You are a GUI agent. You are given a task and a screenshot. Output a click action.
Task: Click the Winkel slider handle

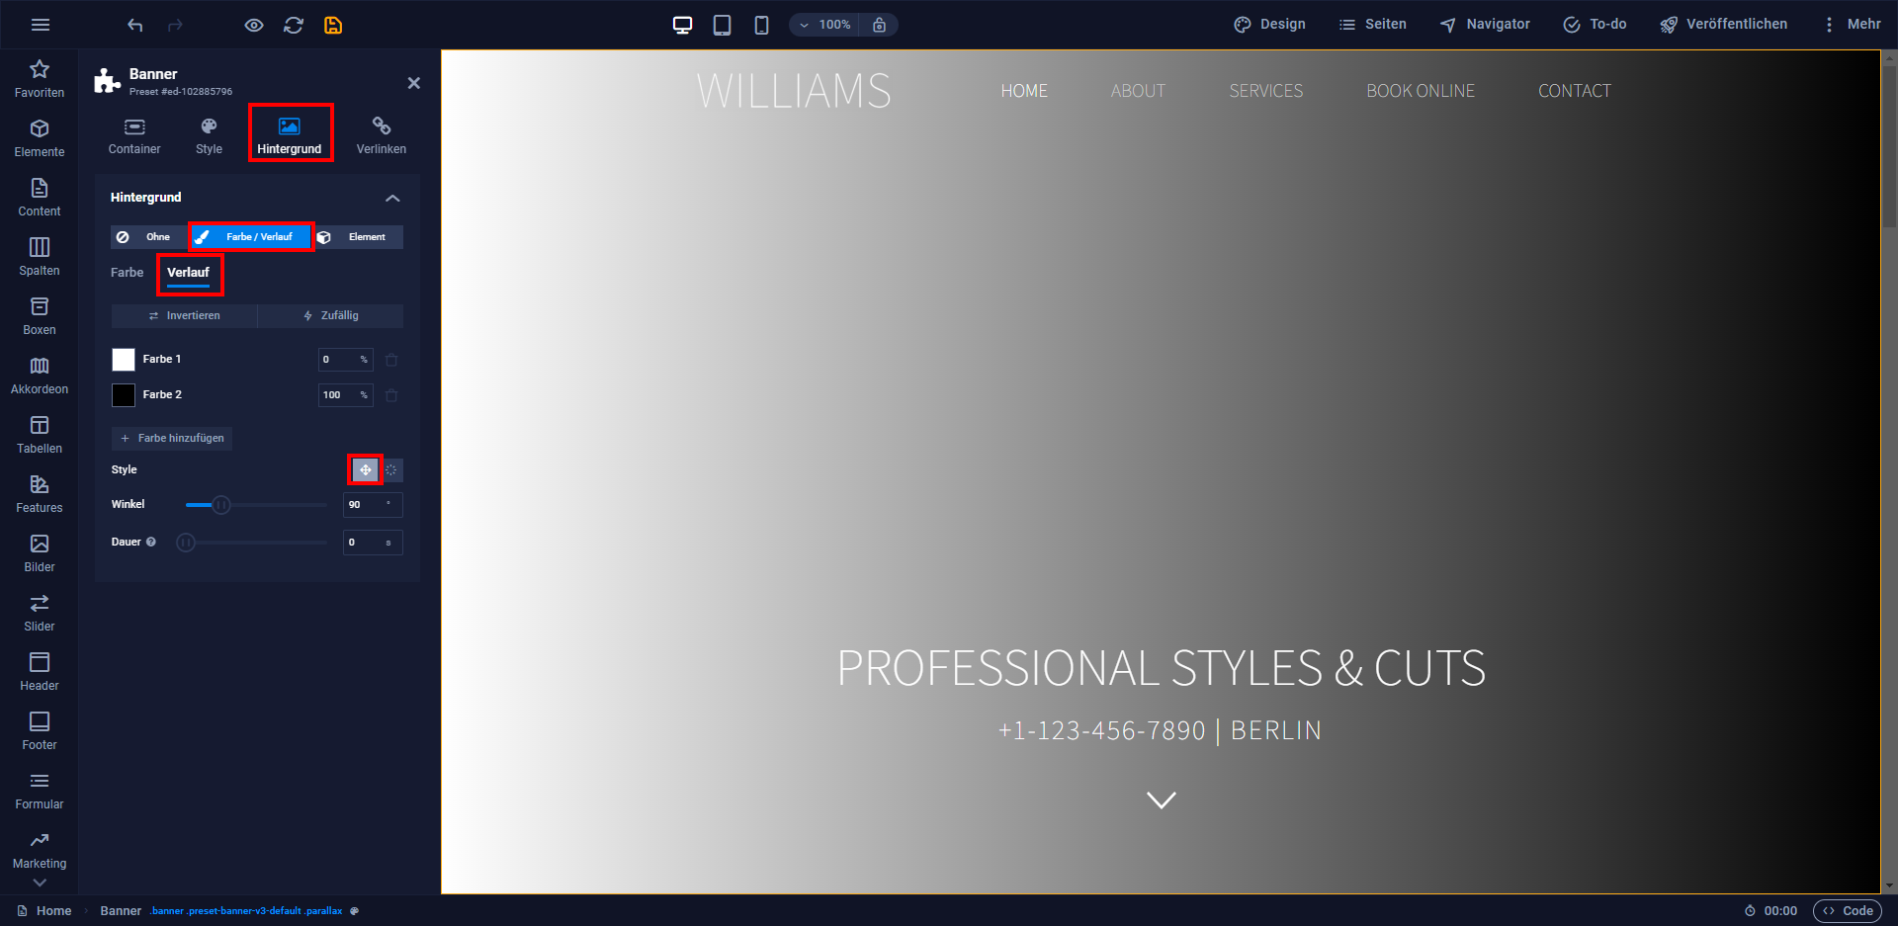coord(221,505)
